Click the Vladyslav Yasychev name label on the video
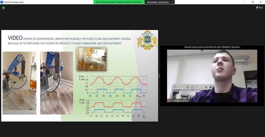The image size is (265, 137). click(180, 101)
